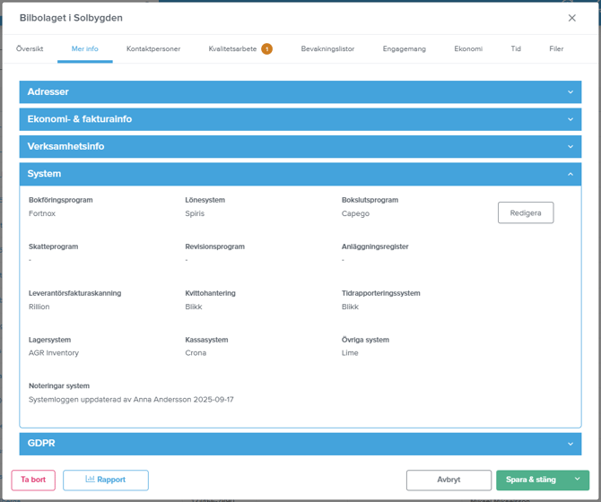Click the Lime Övriga system value

point(350,353)
